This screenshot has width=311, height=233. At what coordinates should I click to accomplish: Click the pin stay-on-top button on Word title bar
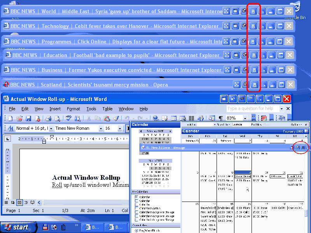pyautogui.click(x=242, y=99)
